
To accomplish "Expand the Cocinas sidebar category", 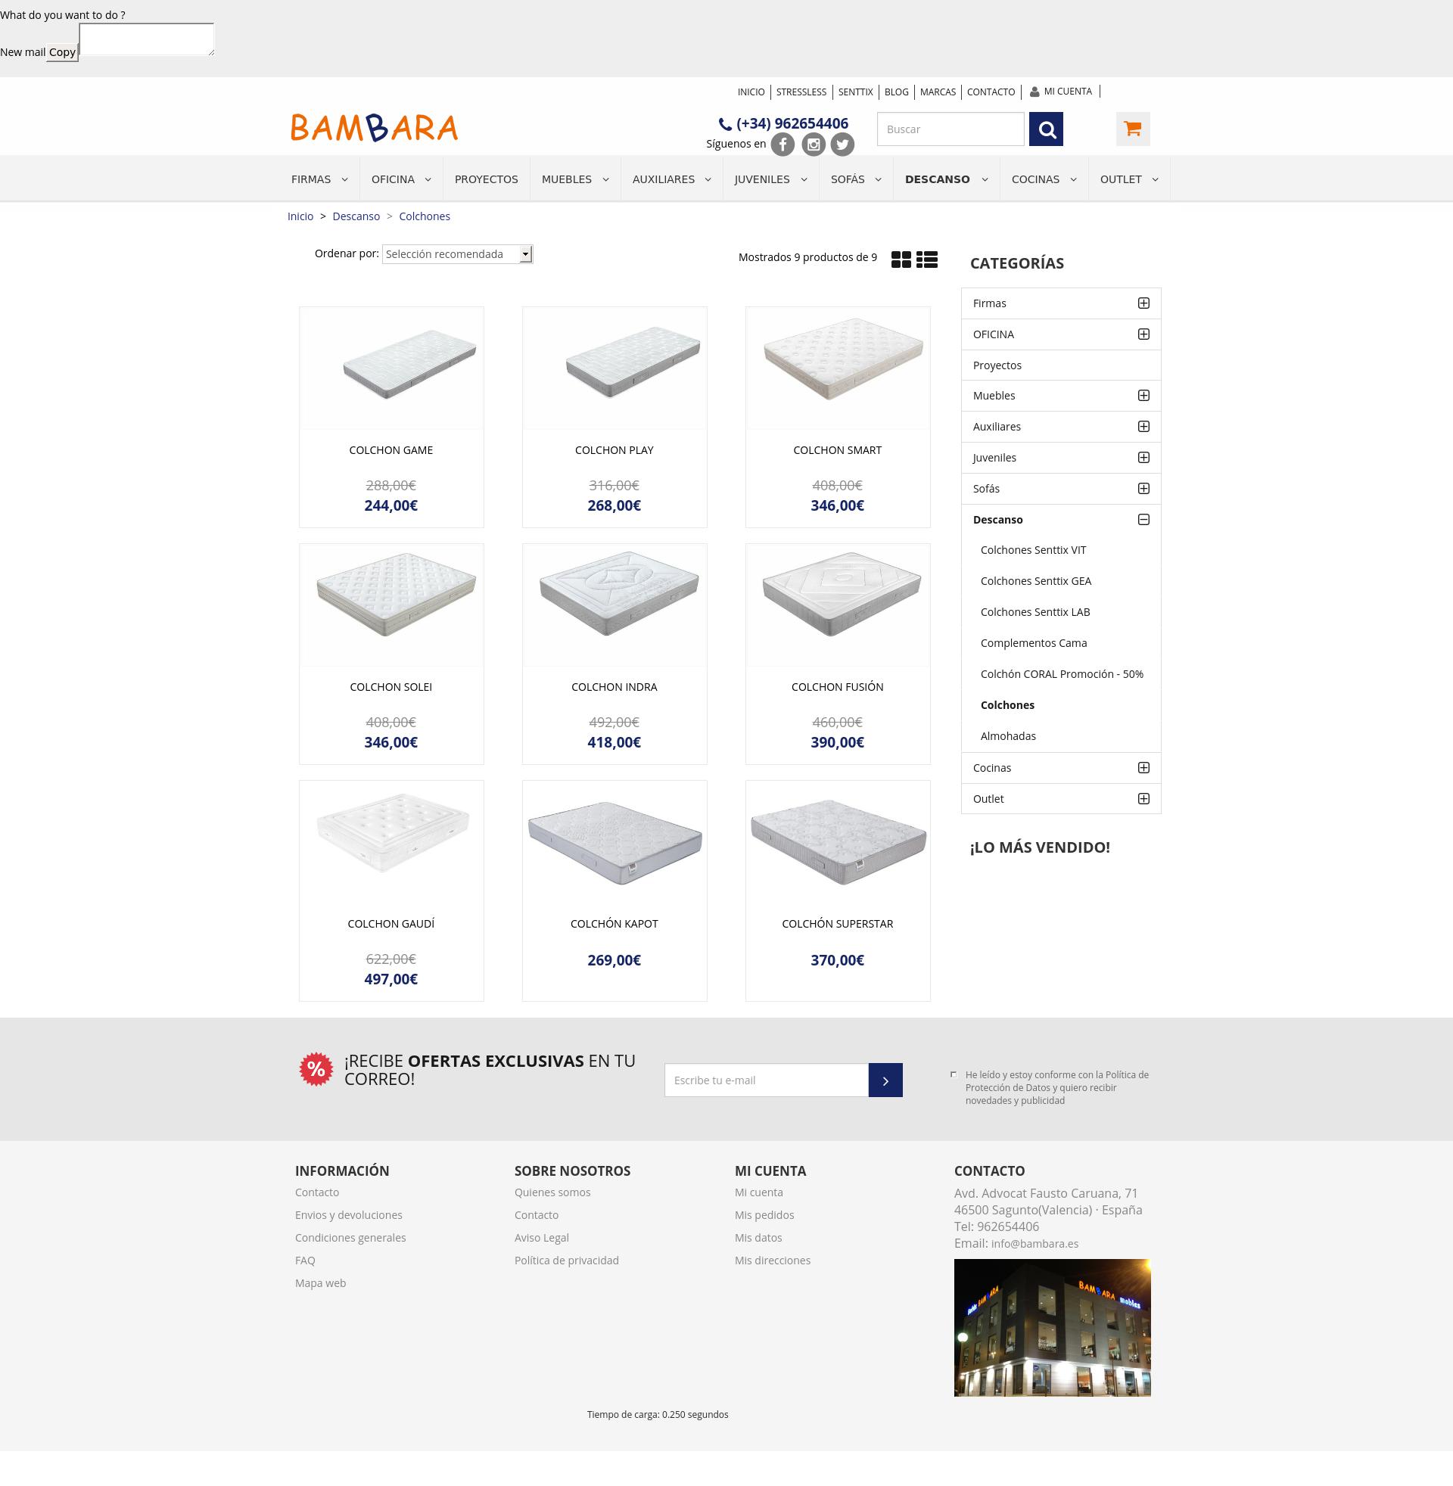I will tap(1143, 767).
